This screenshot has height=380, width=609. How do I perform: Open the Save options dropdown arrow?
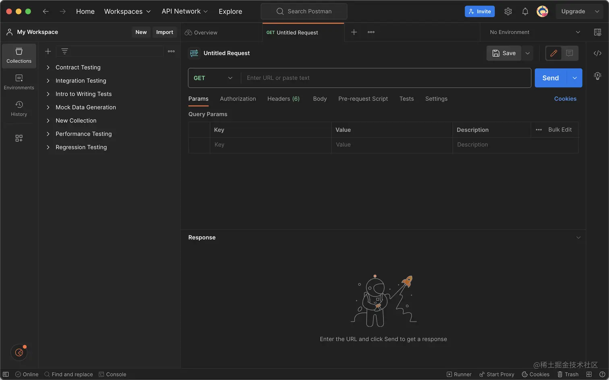click(x=528, y=53)
